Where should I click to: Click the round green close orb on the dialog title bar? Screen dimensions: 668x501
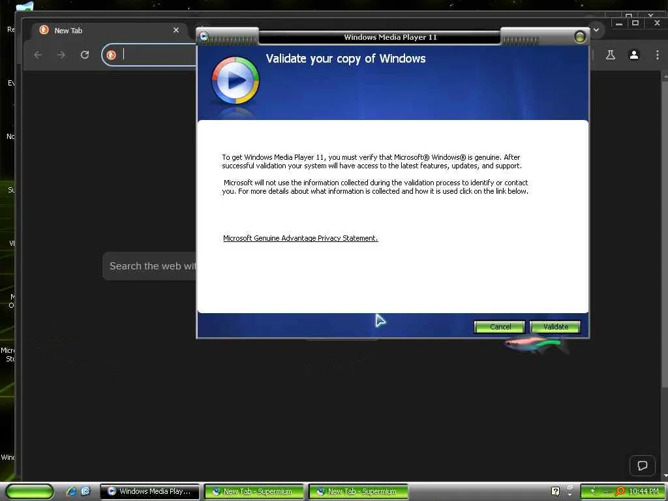(x=579, y=37)
